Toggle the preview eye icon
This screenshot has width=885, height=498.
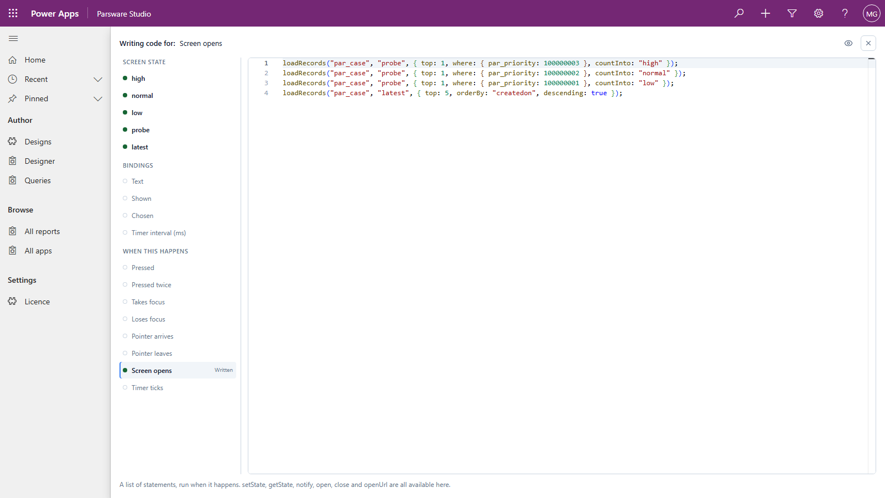(x=848, y=43)
